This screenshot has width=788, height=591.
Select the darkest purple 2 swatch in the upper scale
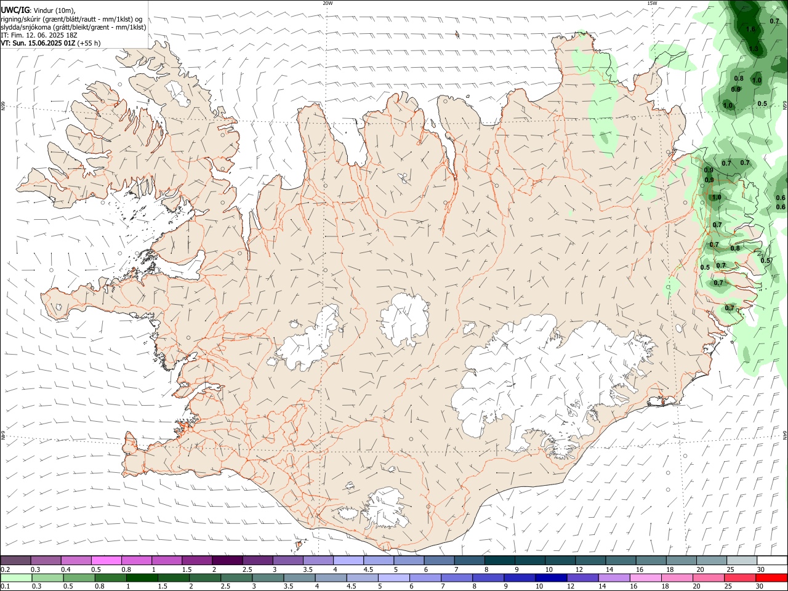click(x=227, y=560)
